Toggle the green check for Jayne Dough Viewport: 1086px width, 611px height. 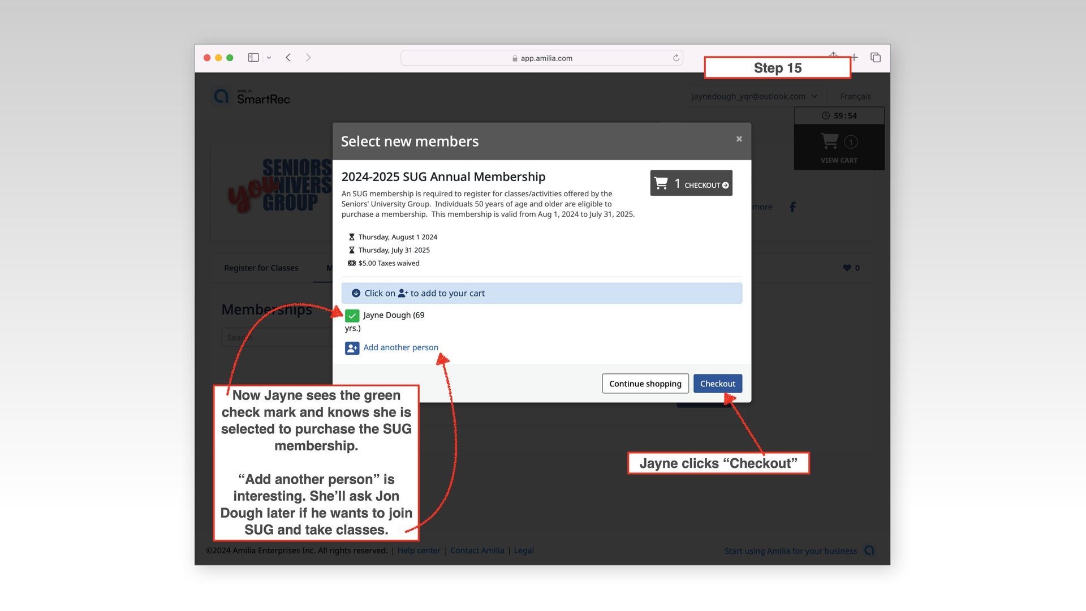352,316
